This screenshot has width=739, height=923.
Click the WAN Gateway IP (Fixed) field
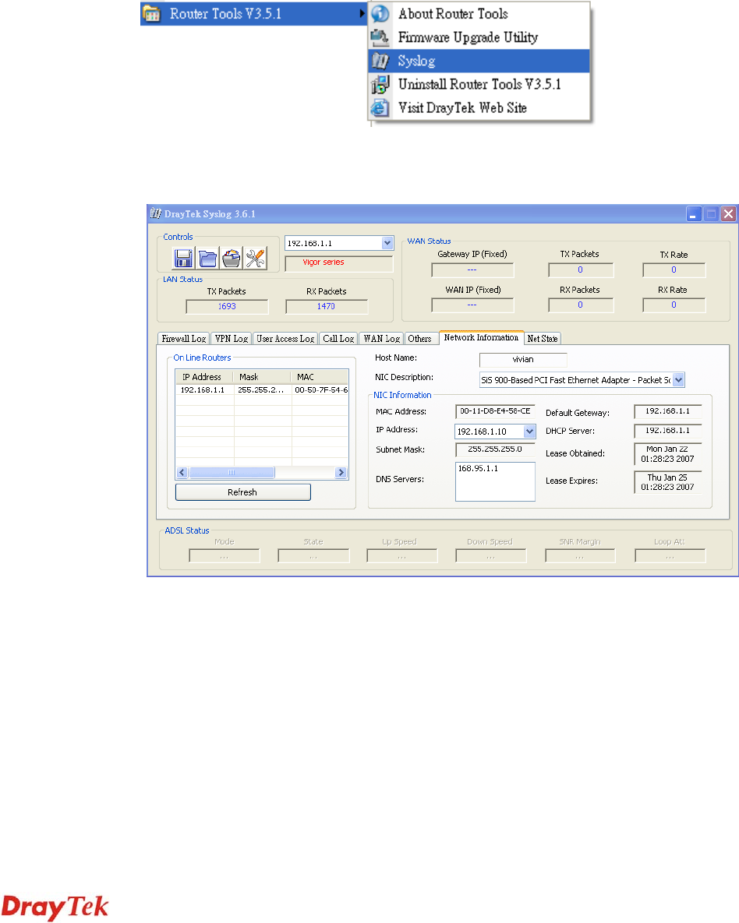[472, 270]
